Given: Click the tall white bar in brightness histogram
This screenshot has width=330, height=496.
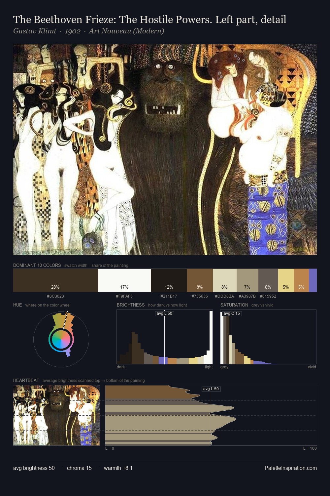Looking at the screenshot, I should [211, 337].
